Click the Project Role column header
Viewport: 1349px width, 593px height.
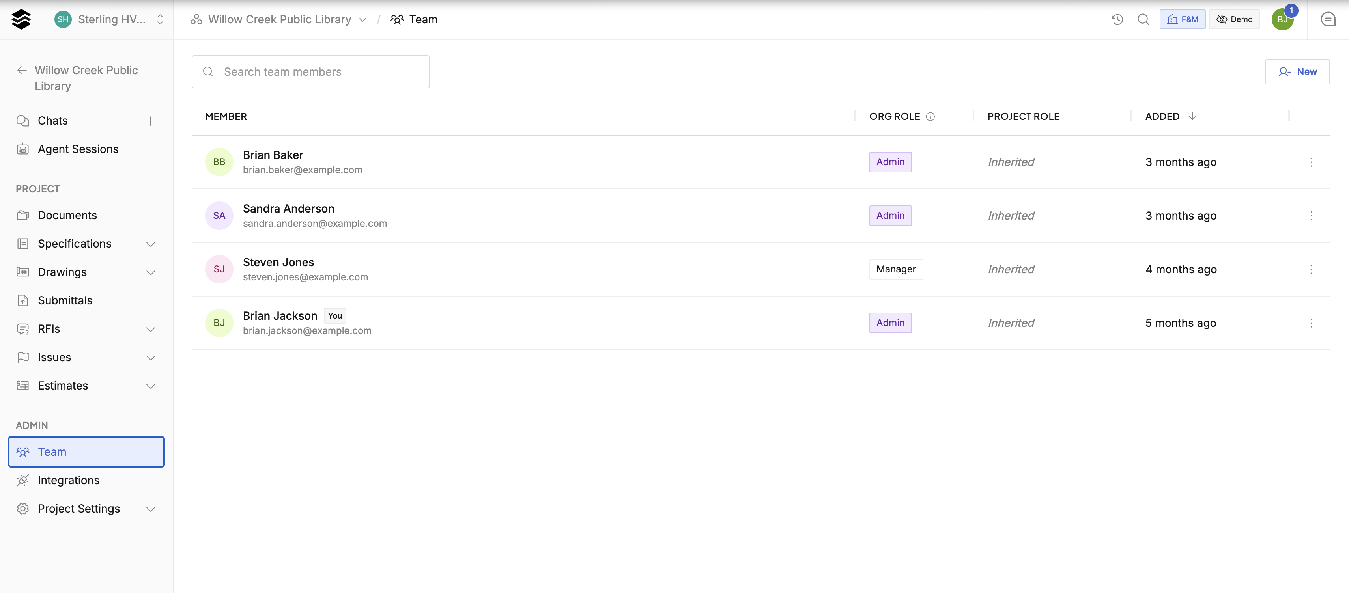point(1023,117)
